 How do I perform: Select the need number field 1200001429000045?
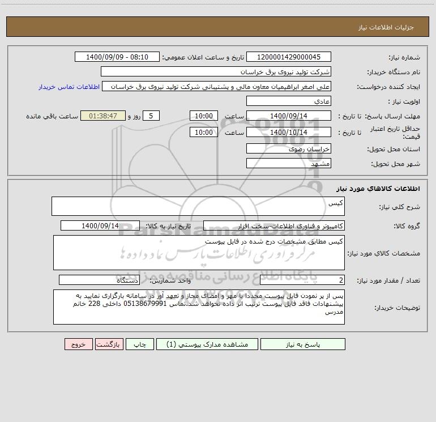[x=289, y=57]
